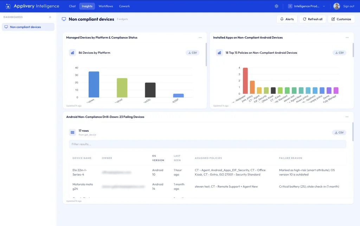Click the table icon next to 17 rows
360x226 pixels.
point(72,133)
